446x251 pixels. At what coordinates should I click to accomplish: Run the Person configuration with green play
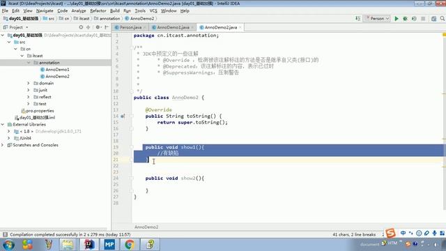point(397,19)
